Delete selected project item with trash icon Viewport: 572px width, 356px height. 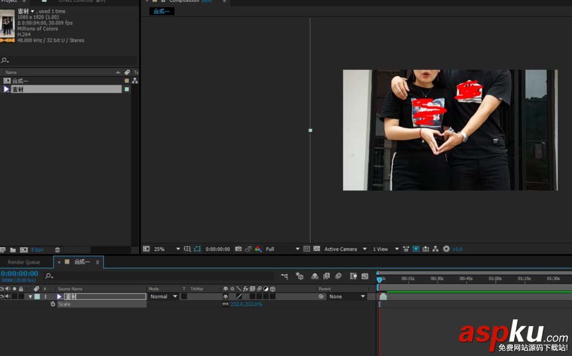point(57,250)
